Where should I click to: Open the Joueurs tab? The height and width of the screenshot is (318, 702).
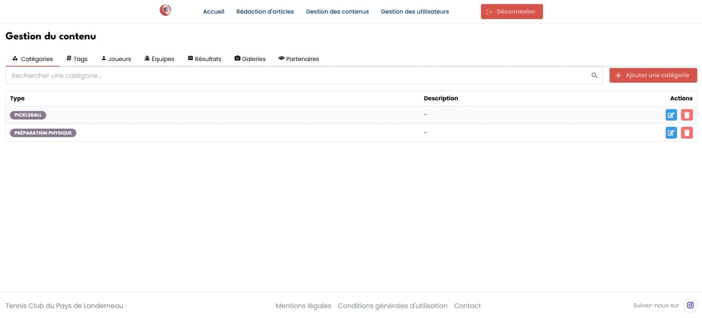tap(116, 59)
